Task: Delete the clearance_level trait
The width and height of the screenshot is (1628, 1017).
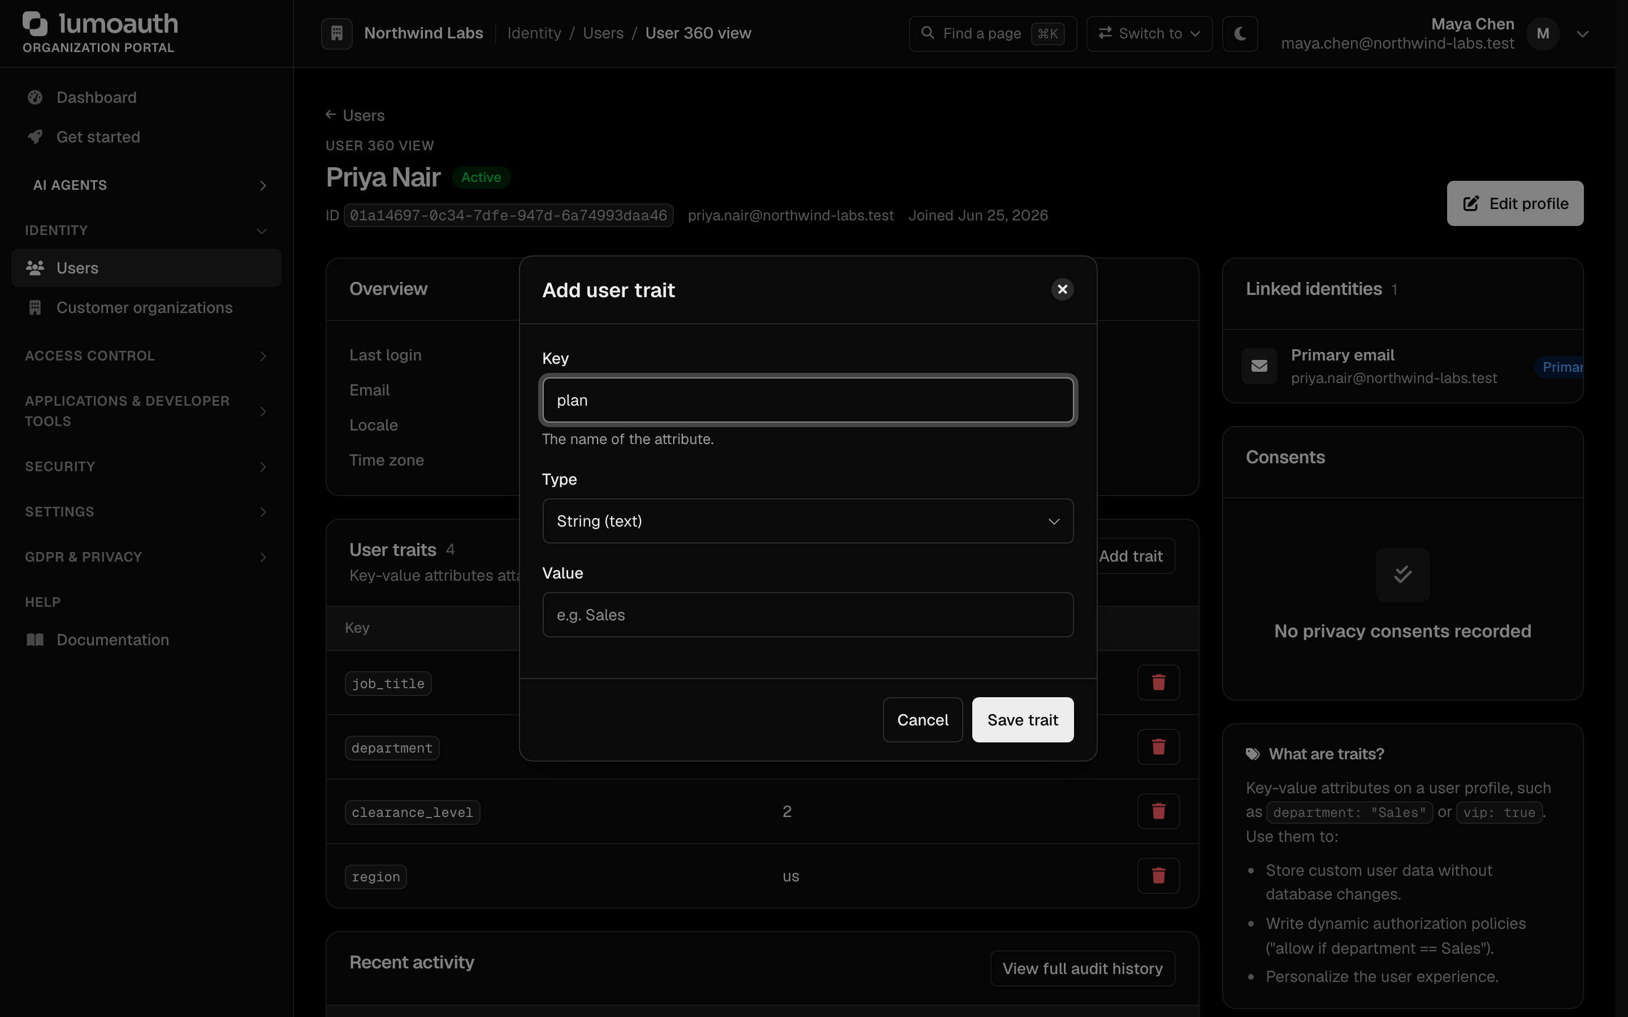Action: [1158, 811]
